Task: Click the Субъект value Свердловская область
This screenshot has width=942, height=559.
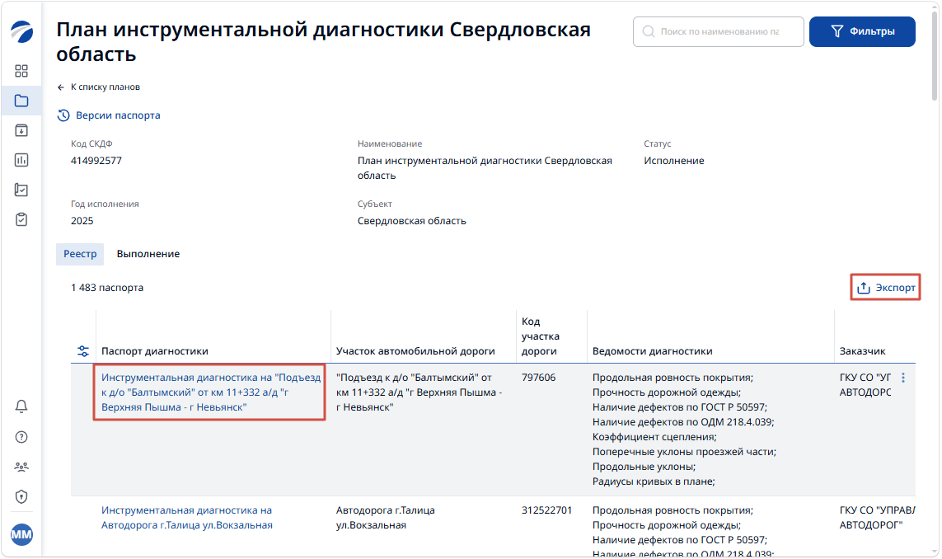Action: pyautogui.click(x=411, y=221)
